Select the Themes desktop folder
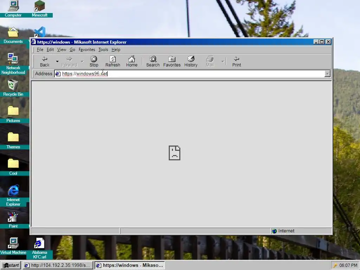The image size is (360, 270). coord(13,141)
